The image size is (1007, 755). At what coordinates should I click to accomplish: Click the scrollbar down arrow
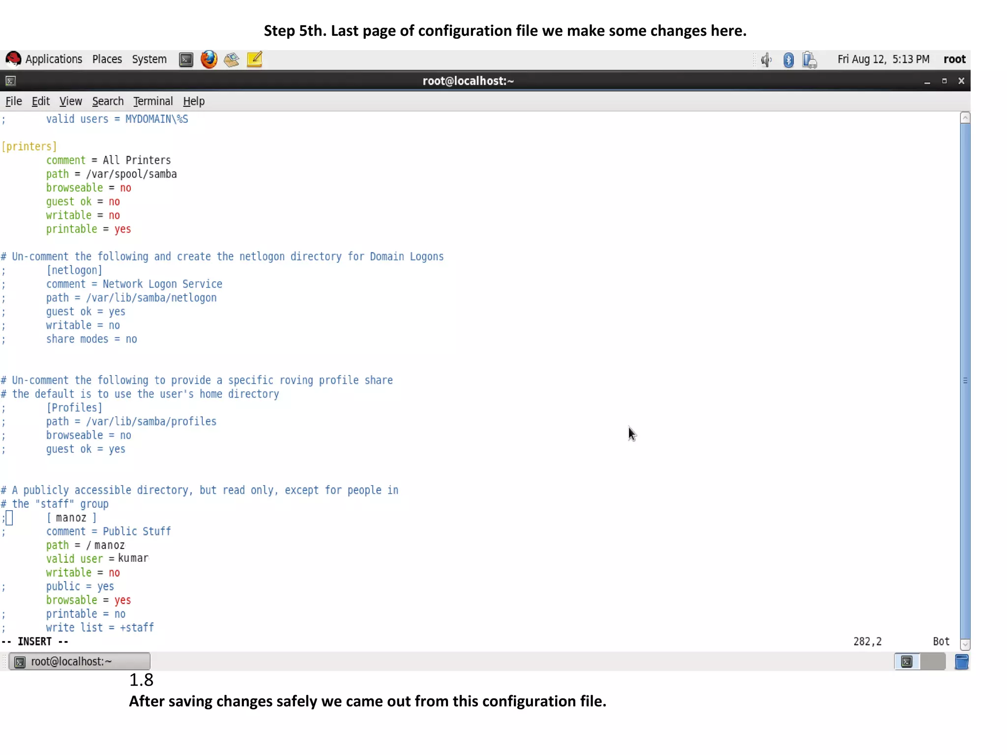tap(965, 644)
